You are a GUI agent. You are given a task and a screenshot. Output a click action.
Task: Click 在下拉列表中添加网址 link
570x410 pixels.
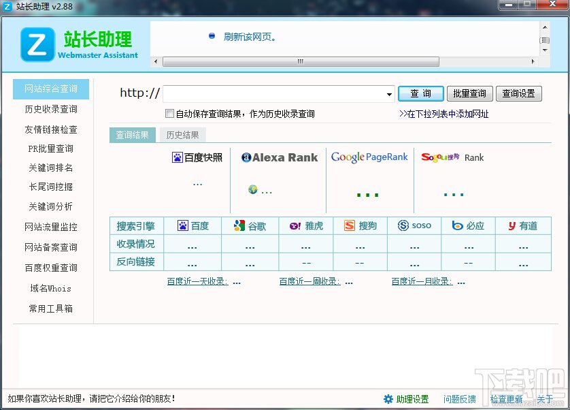(444, 114)
